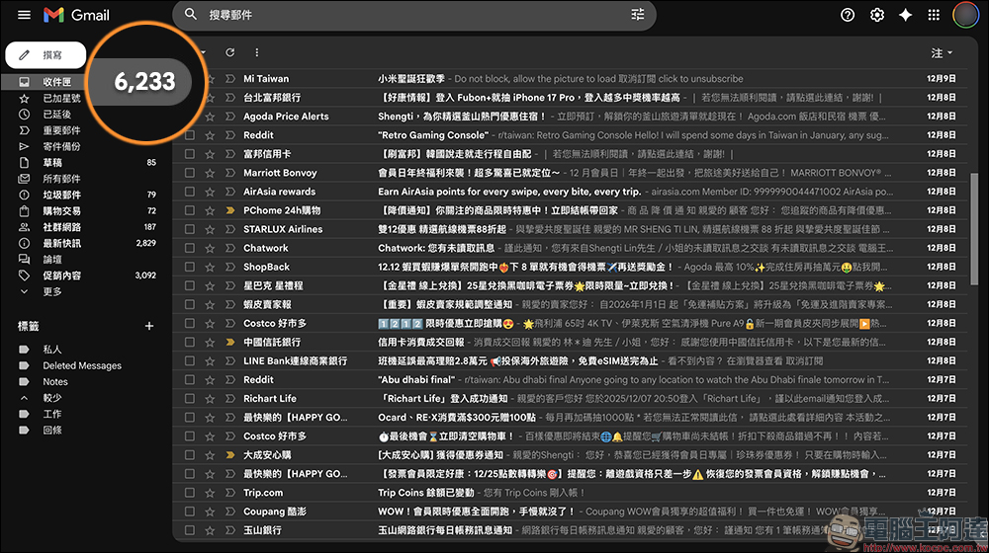989x553 pixels.
Task: Open search filter options icon
Action: click(x=638, y=15)
